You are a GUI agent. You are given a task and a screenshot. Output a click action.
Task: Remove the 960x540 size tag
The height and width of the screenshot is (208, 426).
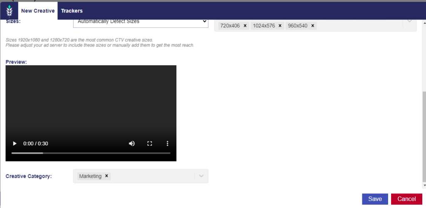[x=312, y=26]
